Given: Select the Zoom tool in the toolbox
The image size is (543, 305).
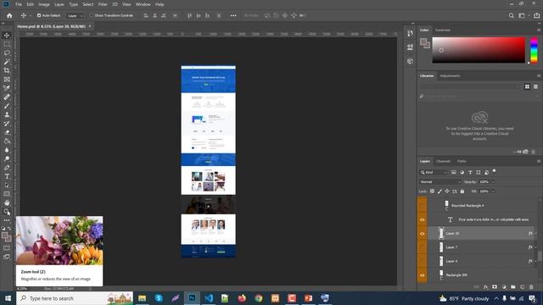Looking at the screenshot, I should coord(7,212).
